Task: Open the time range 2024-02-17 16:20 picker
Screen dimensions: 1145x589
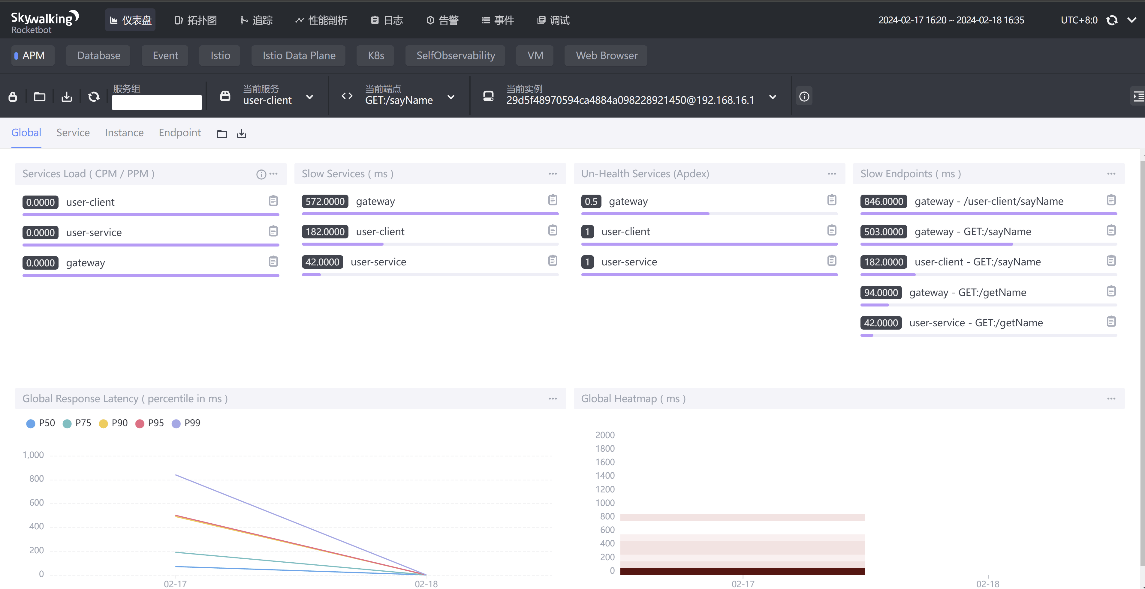Action: pyautogui.click(x=951, y=20)
